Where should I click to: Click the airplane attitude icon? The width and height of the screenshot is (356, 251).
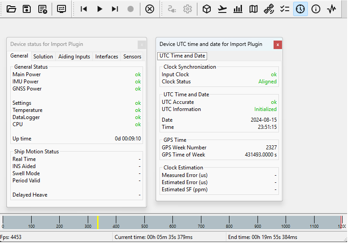pos(222,9)
